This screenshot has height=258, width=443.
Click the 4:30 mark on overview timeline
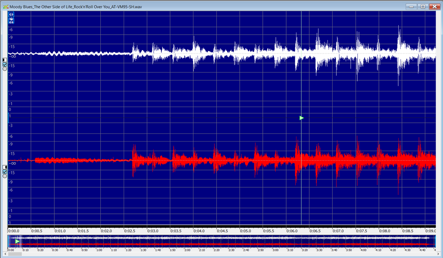(408, 250)
